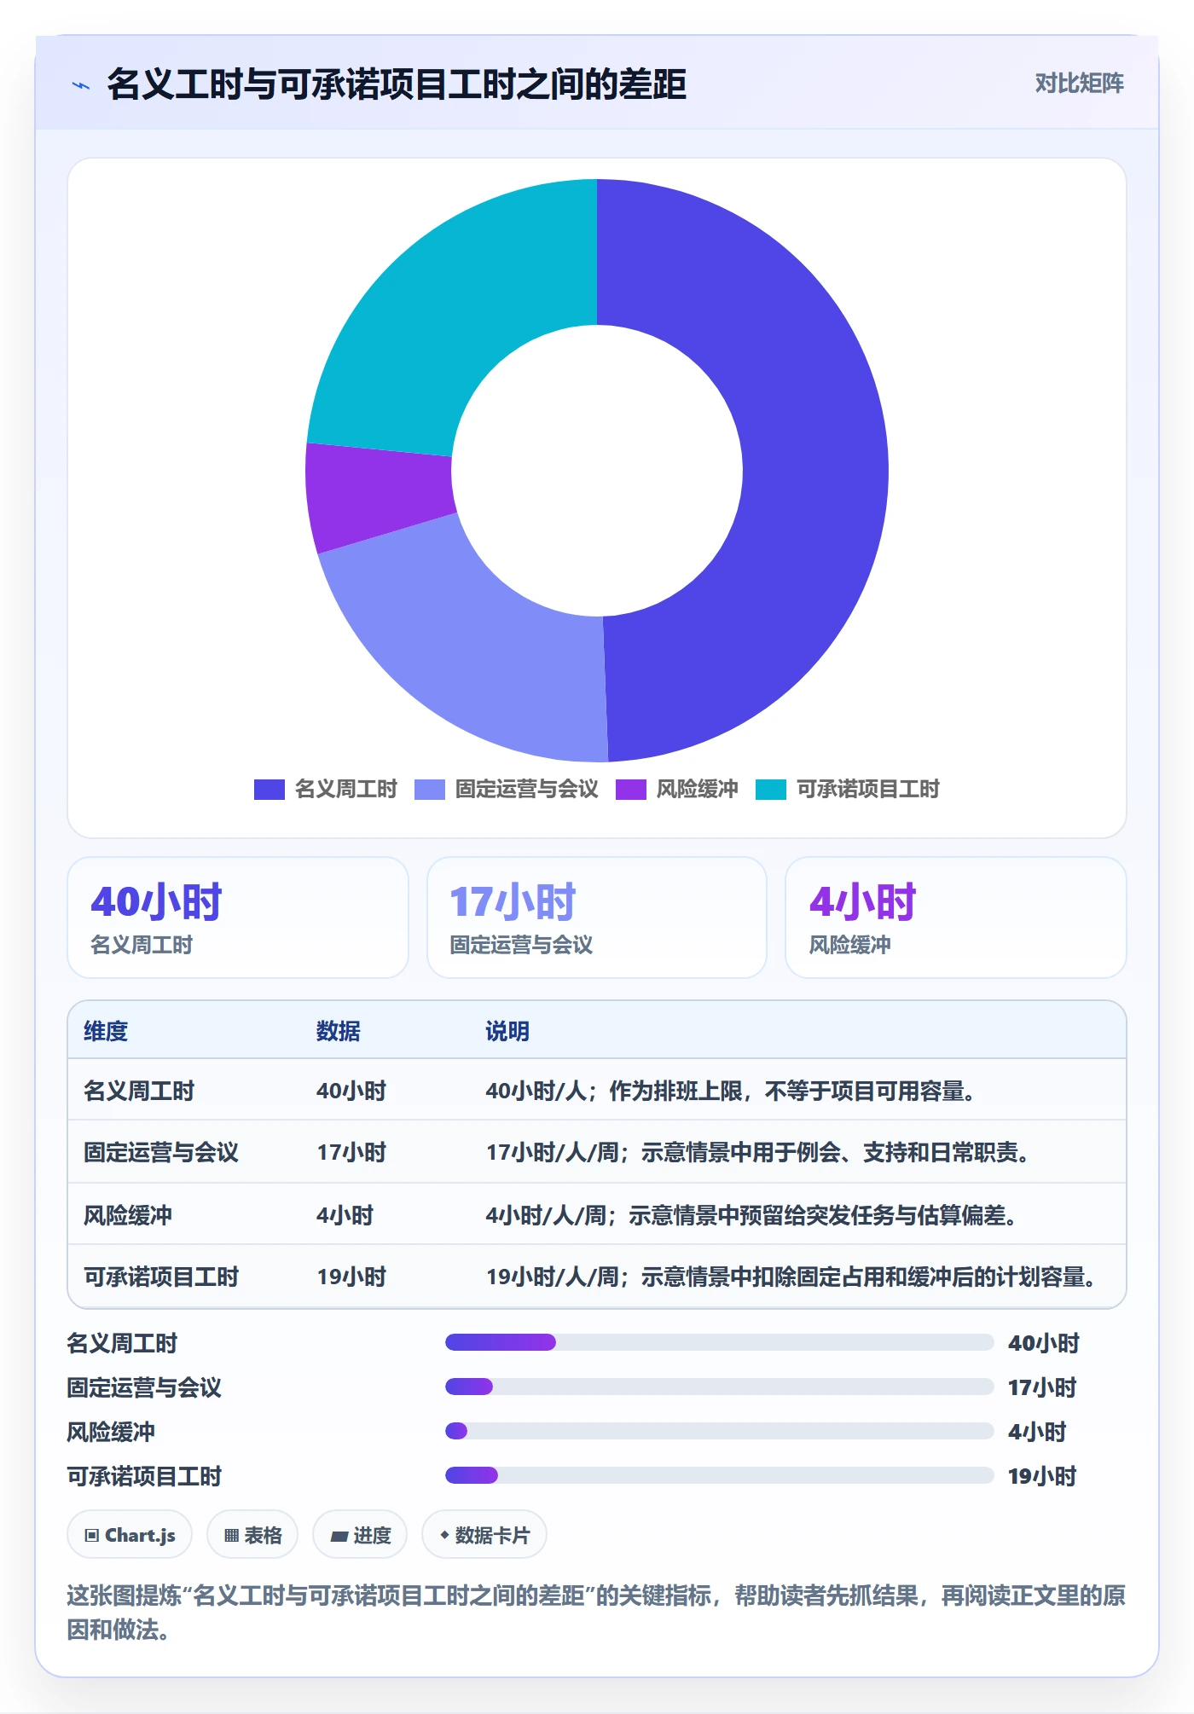Select the 17小时 固定运营与会议 stat card

click(597, 918)
